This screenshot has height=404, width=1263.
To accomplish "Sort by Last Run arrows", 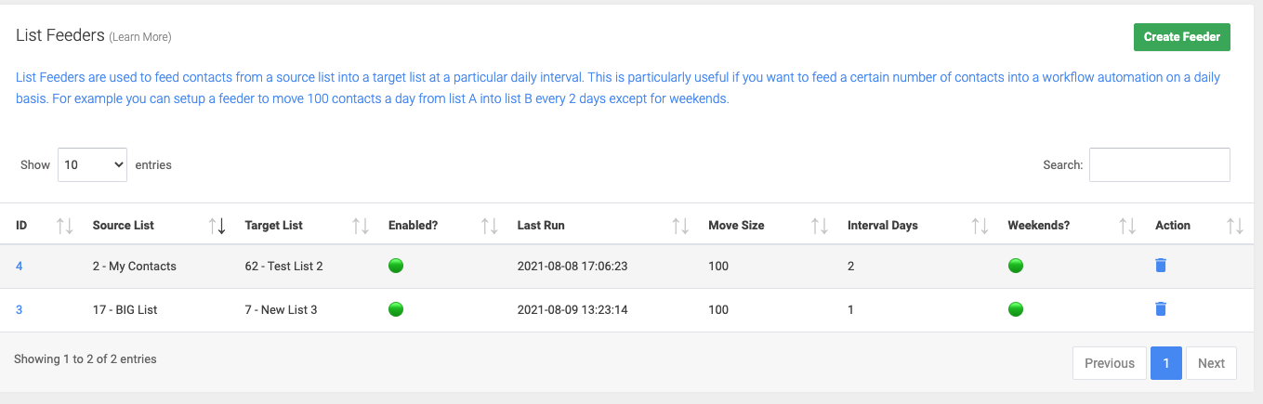I will click(x=680, y=225).
